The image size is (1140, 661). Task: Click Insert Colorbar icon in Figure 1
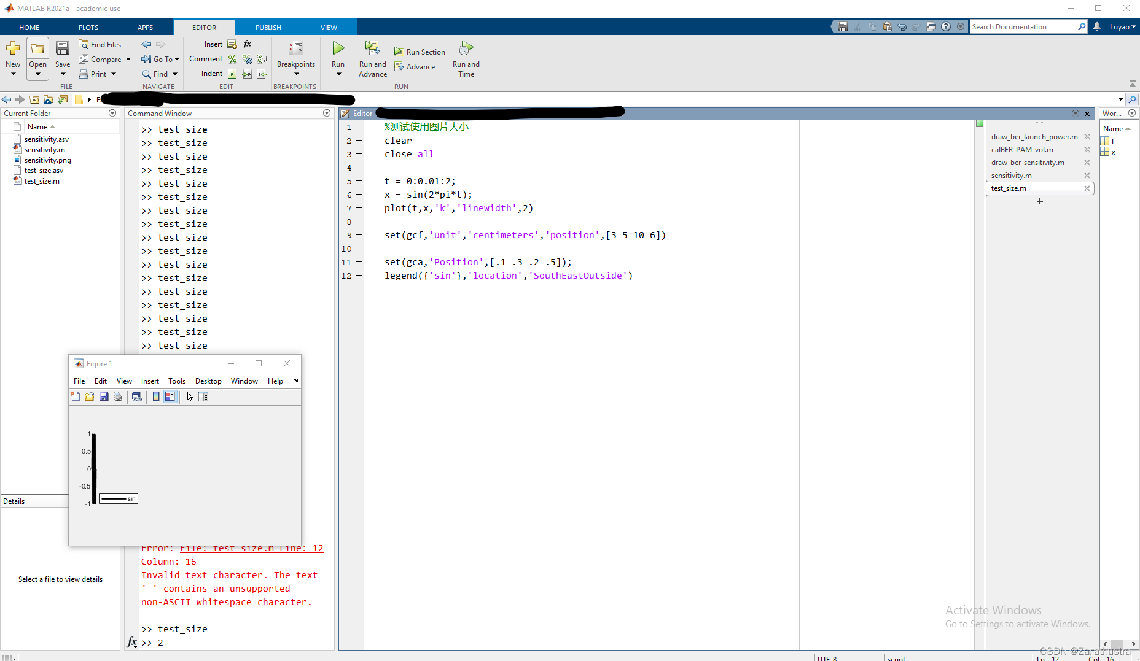156,397
